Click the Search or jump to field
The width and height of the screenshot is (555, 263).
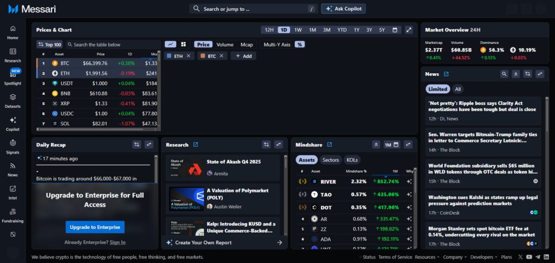click(x=254, y=9)
